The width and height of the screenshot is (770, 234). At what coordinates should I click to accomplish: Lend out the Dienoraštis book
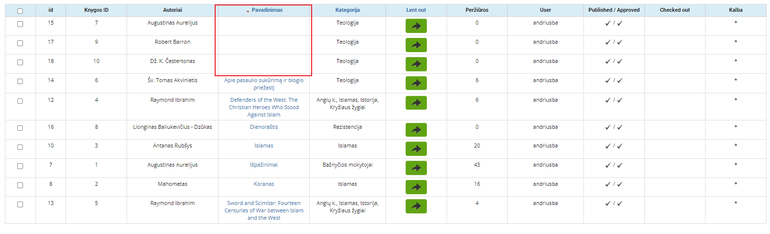(x=416, y=130)
